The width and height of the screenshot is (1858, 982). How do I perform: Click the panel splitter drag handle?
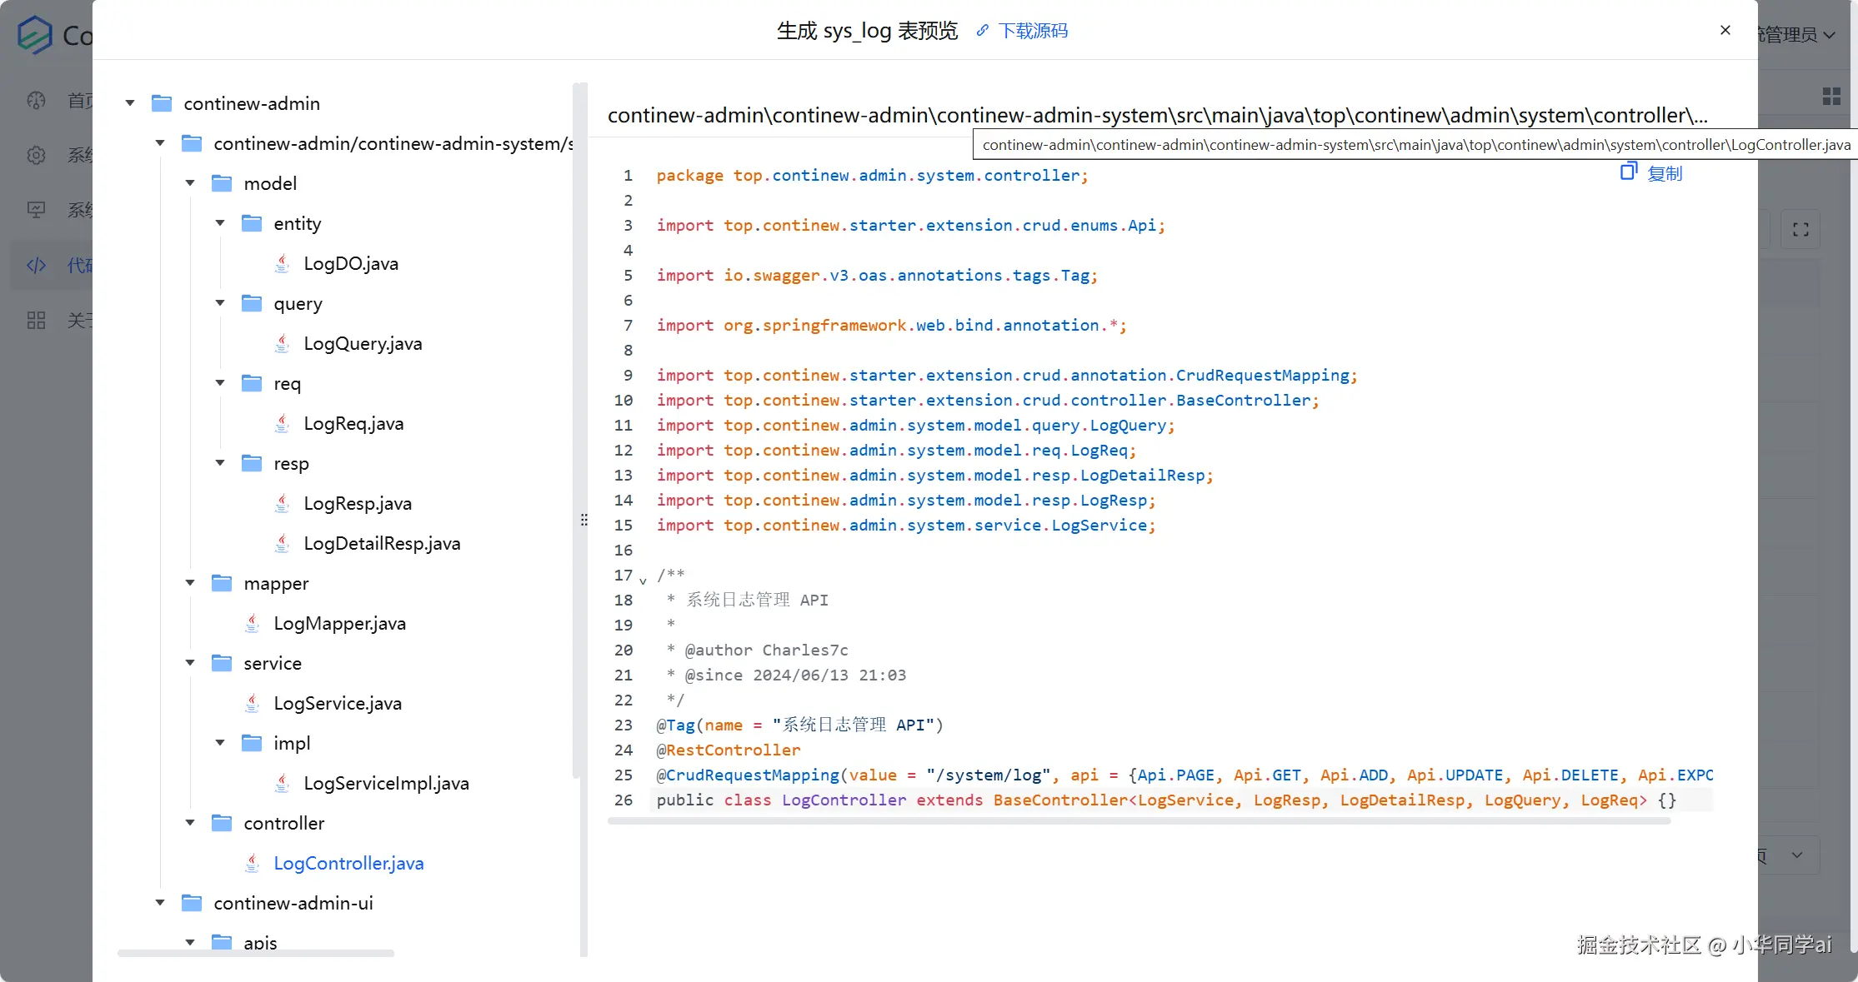[x=583, y=520]
